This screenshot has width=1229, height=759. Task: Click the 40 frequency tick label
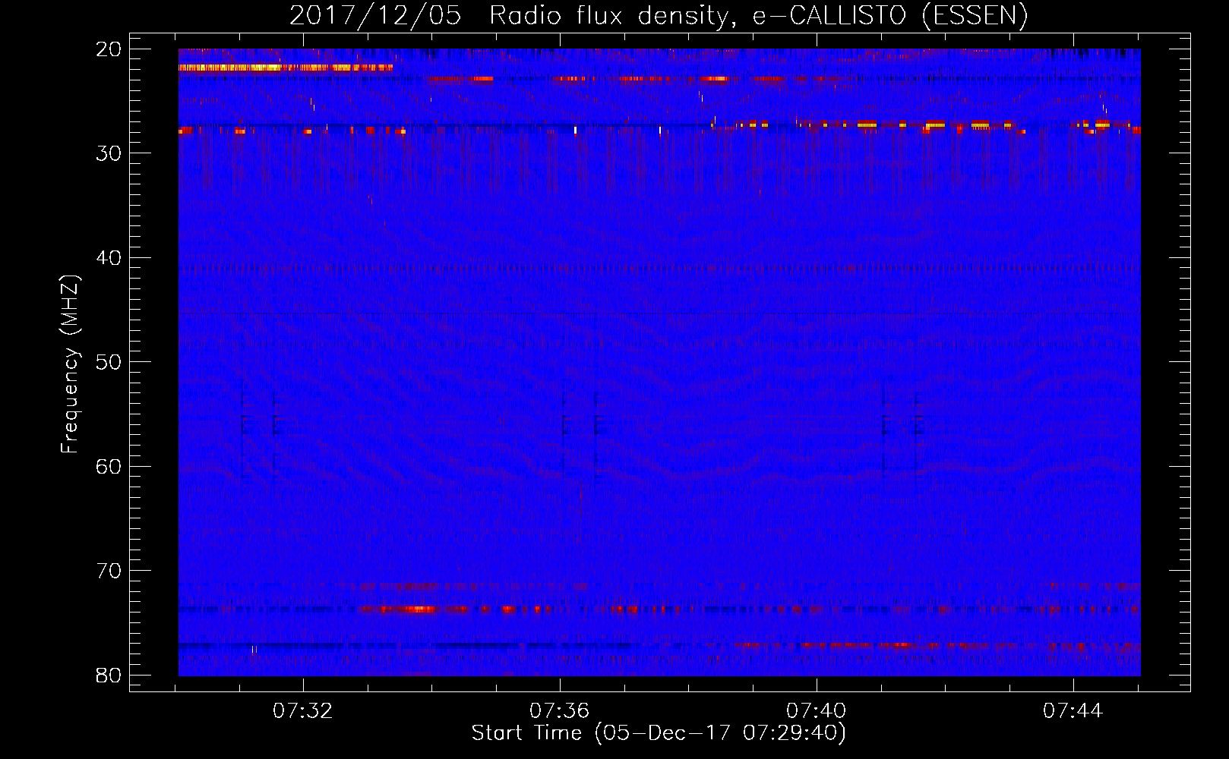tap(110, 258)
